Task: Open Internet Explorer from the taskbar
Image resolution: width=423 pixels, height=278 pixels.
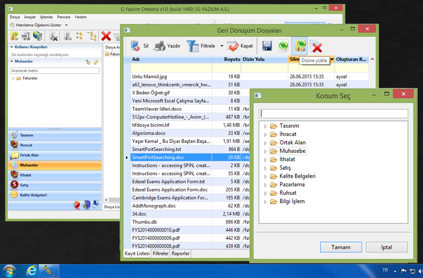Action: 32,271
